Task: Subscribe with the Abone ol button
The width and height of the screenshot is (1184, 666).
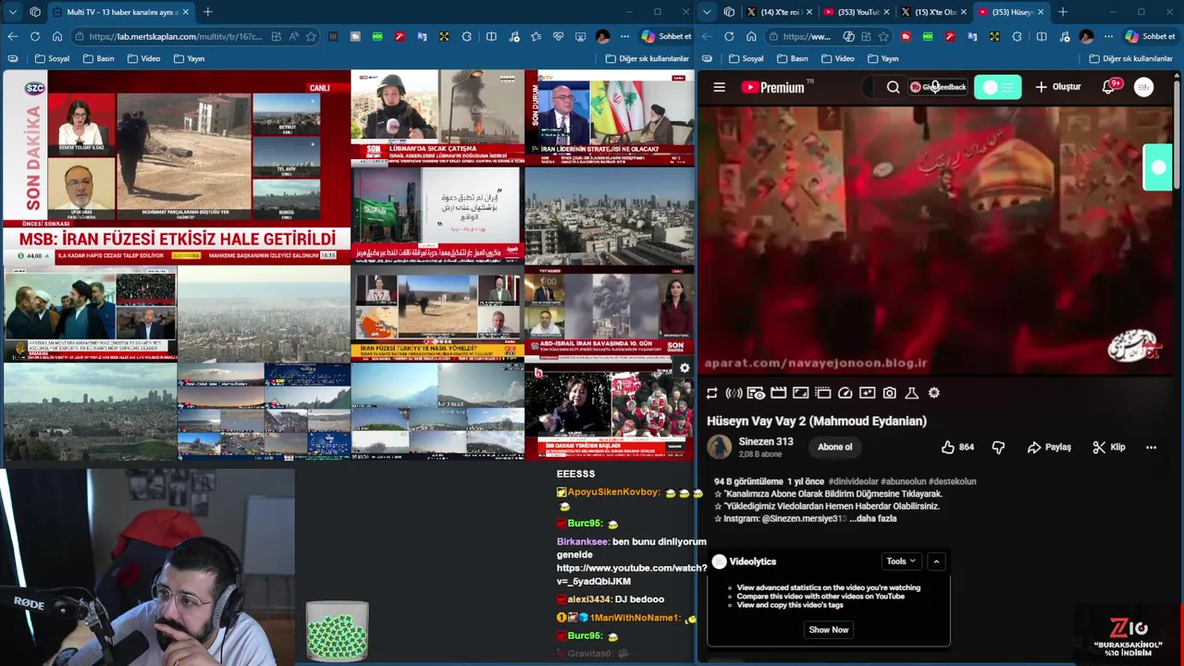Action: click(834, 447)
